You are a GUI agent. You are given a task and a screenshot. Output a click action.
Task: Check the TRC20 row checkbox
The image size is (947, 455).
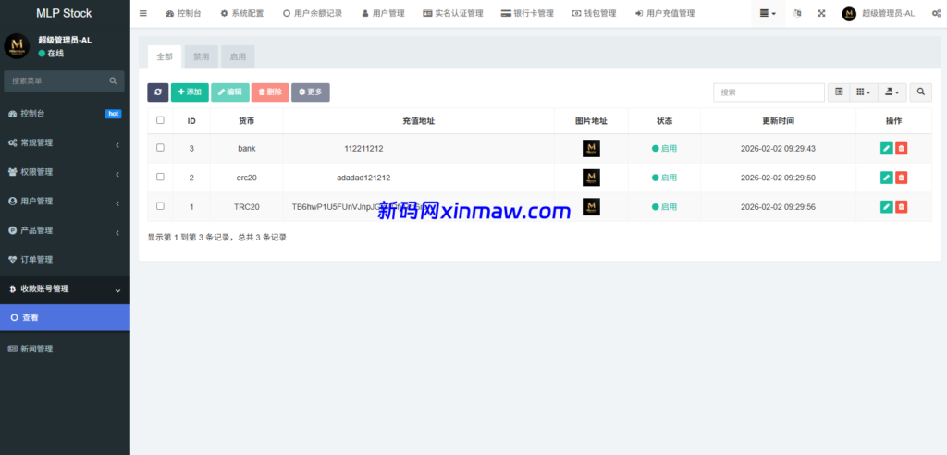(x=160, y=206)
